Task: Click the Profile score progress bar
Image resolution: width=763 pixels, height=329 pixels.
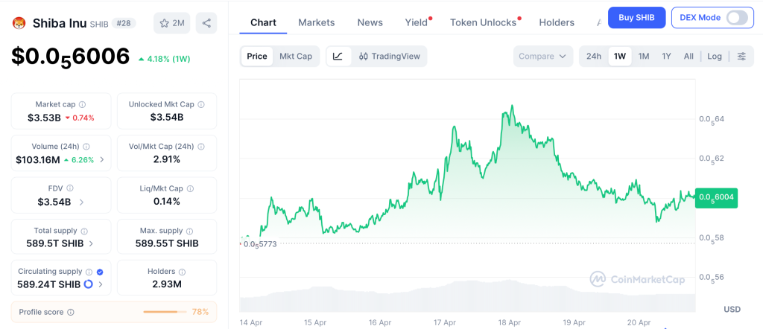Action: click(x=165, y=312)
